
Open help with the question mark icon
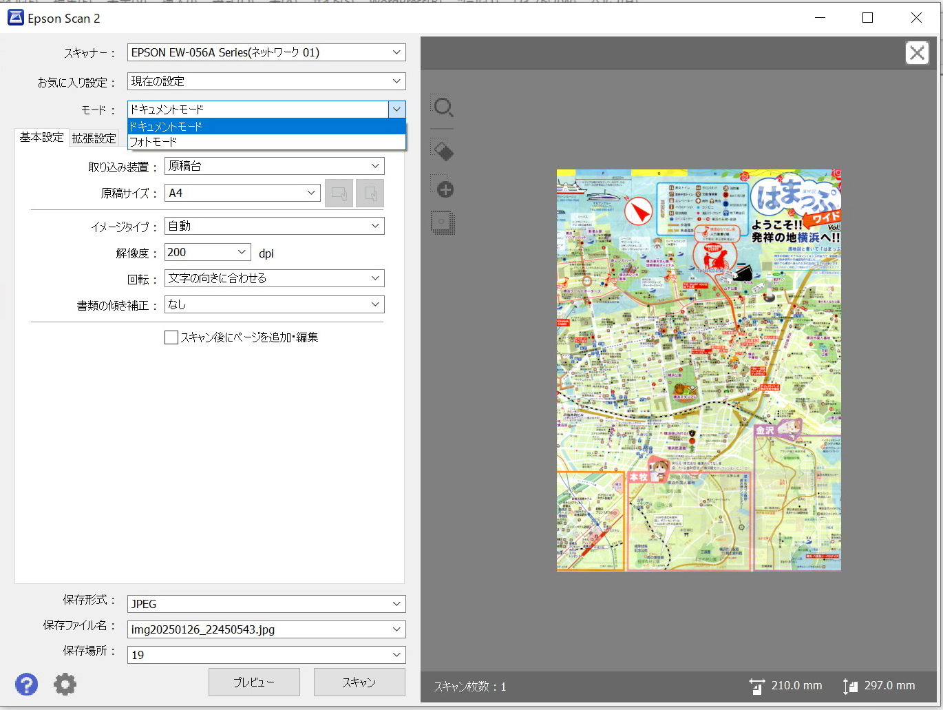click(27, 684)
